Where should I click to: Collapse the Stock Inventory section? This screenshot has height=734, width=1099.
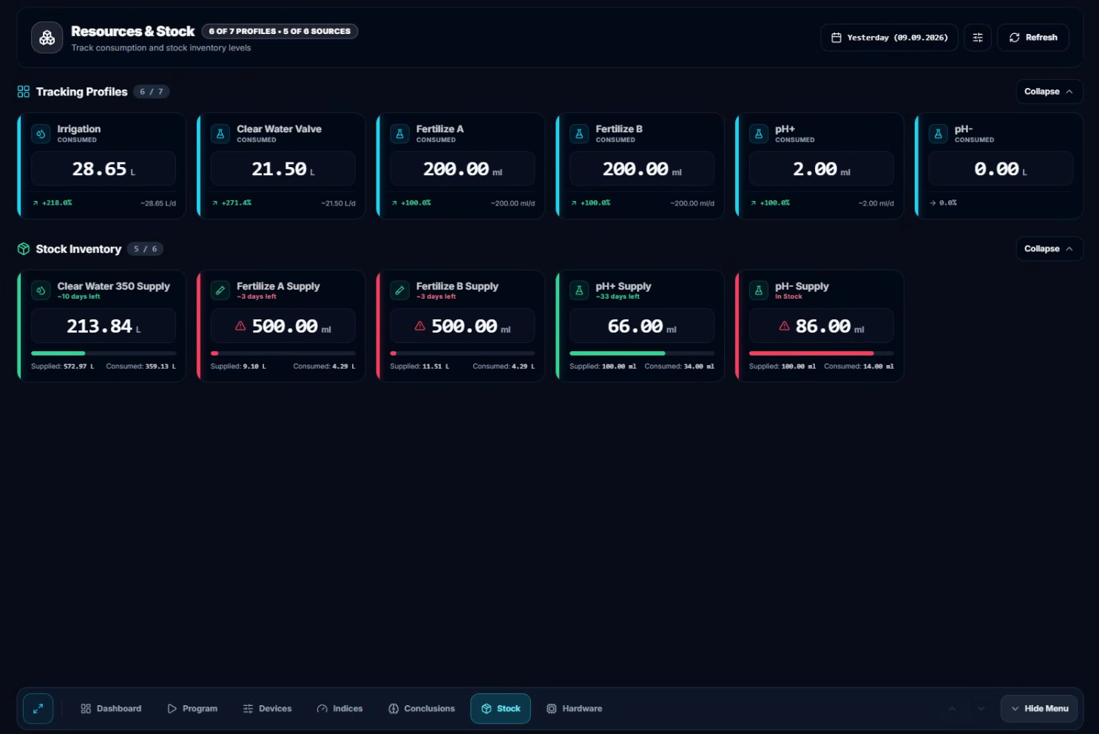point(1049,249)
